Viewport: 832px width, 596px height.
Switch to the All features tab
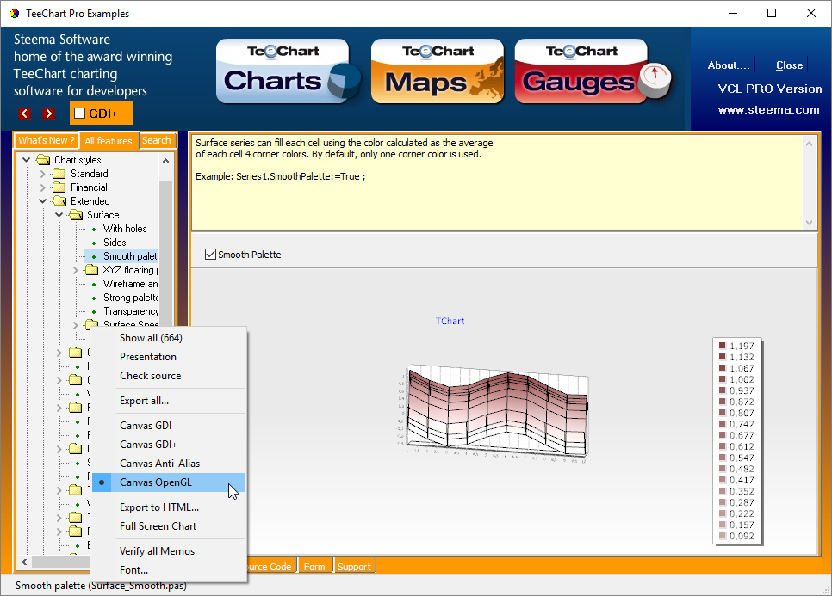[x=109, y=140]
